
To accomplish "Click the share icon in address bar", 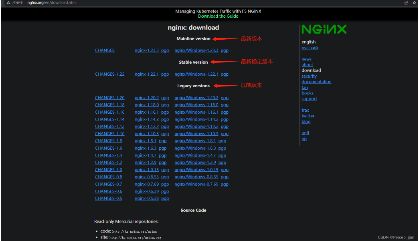I will click(x=406, y=3).
